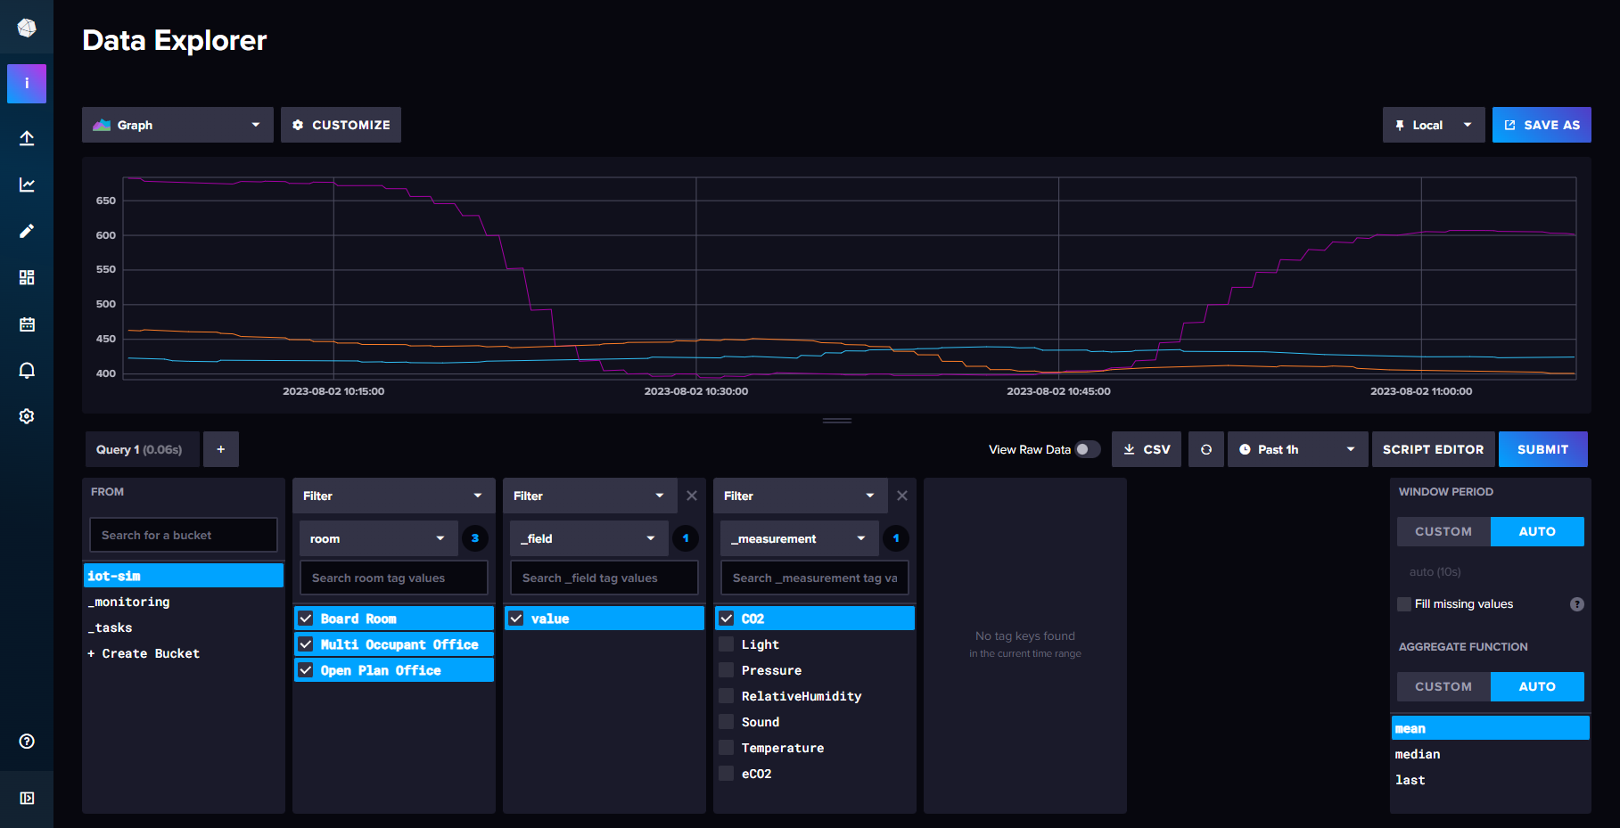Open first Filter mode dropdown above room
This screenshot has height=828, width=1620.
(394, 496)
